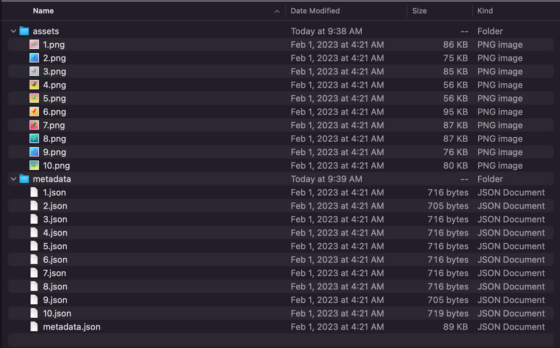Collapse the metadata folder disclosure triangle

click(13, 179)
